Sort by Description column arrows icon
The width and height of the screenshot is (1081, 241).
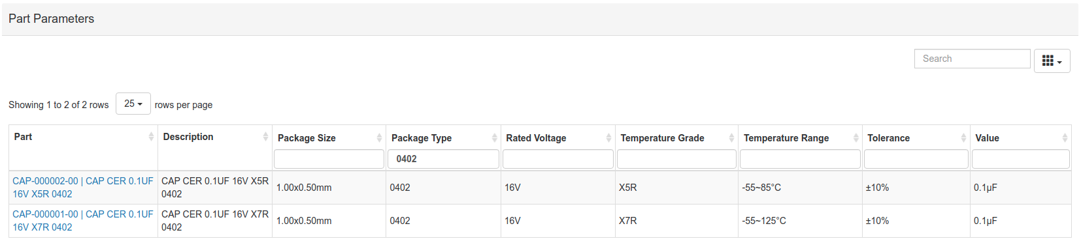pos(265,136)
